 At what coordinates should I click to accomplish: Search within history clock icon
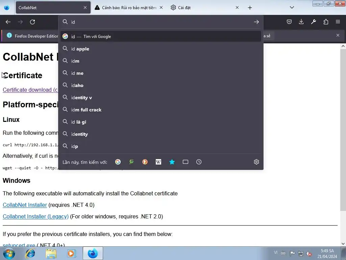point(199,162)
